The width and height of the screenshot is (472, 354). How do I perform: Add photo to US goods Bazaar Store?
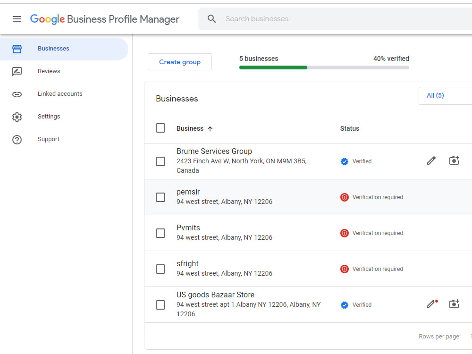tap(454, 304)
